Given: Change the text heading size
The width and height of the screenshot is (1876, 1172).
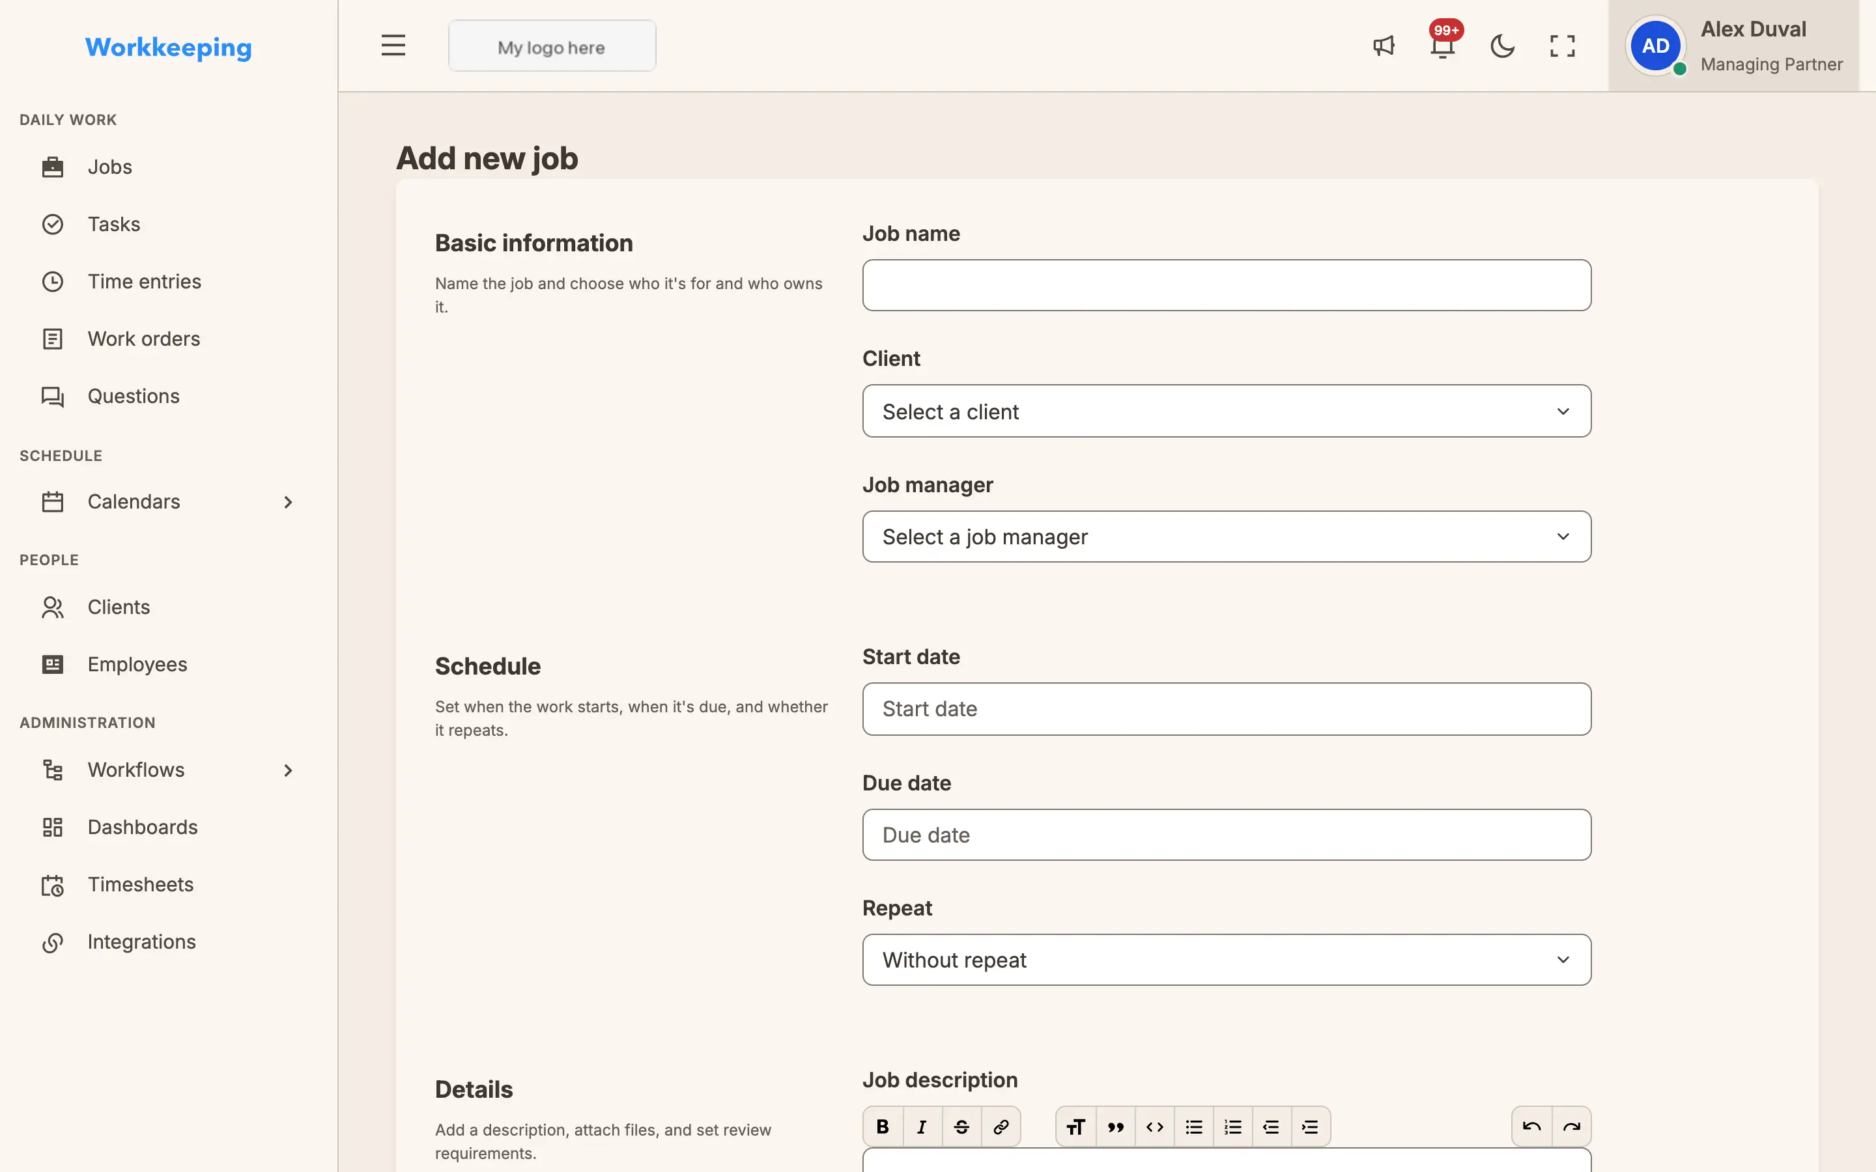Looking at the screenshot, I should 1076,1126.
